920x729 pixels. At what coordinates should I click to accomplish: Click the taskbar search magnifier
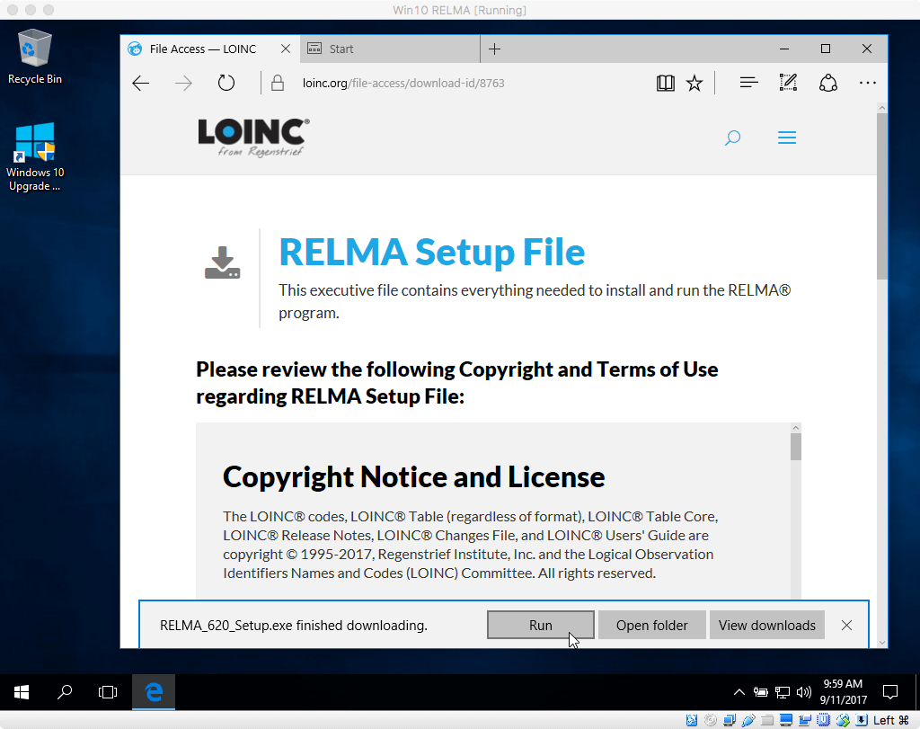pos(65,692)
